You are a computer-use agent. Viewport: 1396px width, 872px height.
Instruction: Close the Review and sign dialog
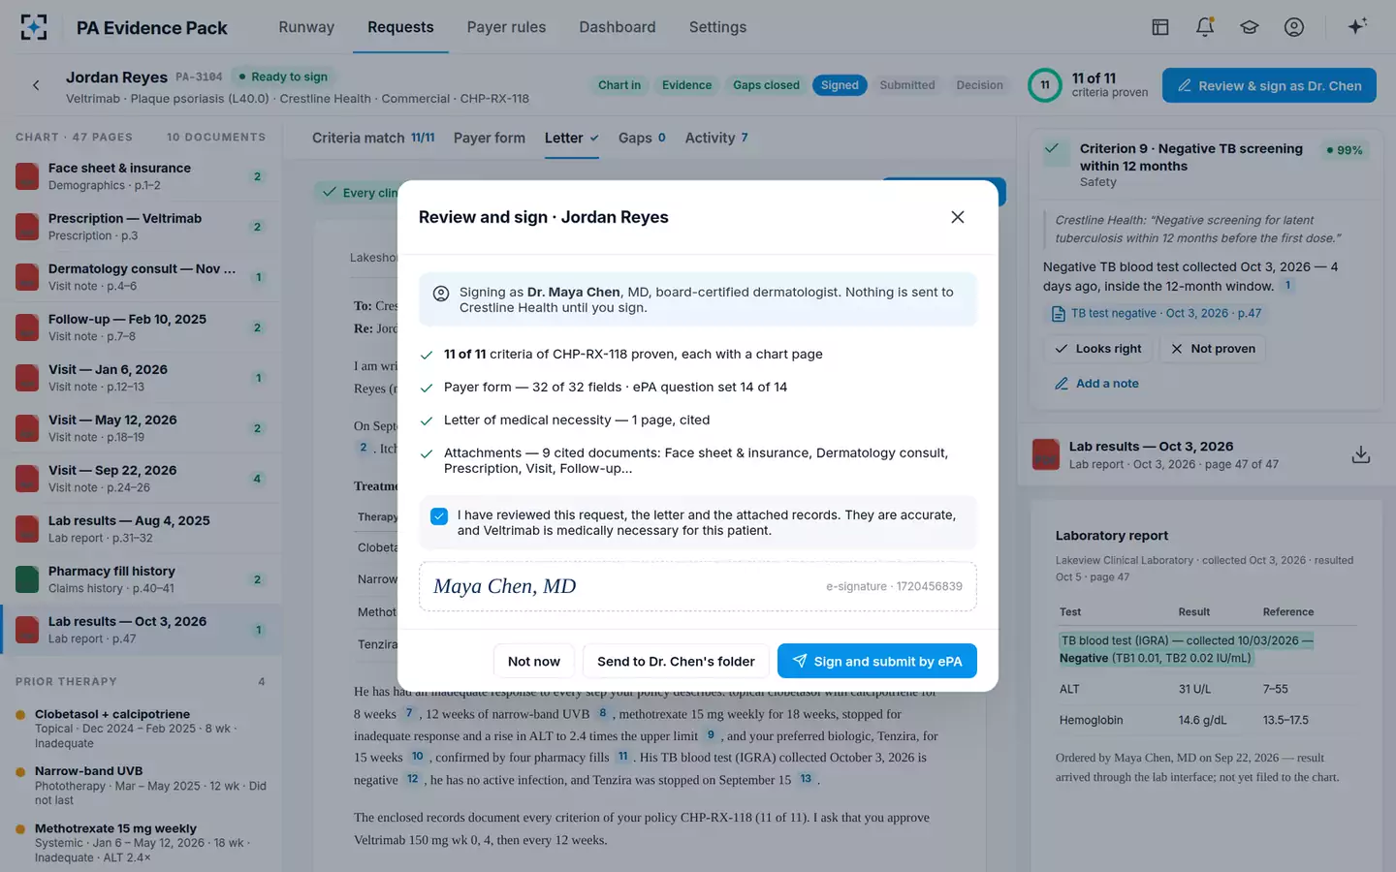click(958, 217)
